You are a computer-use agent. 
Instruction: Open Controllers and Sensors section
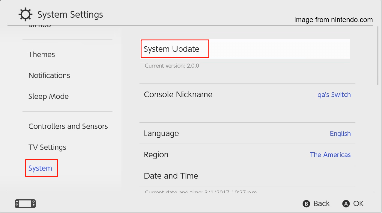pyautogui.click(x=68, y=126)
